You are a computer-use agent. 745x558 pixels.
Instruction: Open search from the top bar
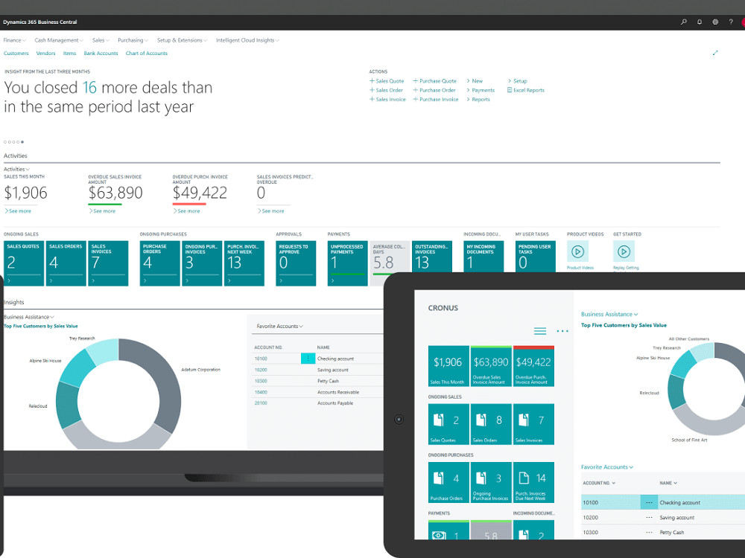click(x=683, y=22)
